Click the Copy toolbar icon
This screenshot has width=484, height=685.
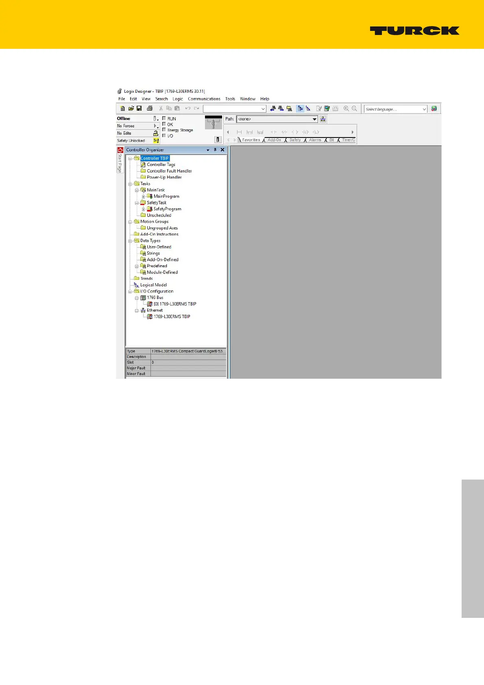169,109
